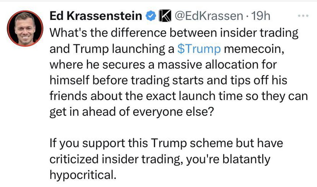This screenshot has width=317, height=187.
Task: Click the black K affiliation badge
Action: pos(164,17)
